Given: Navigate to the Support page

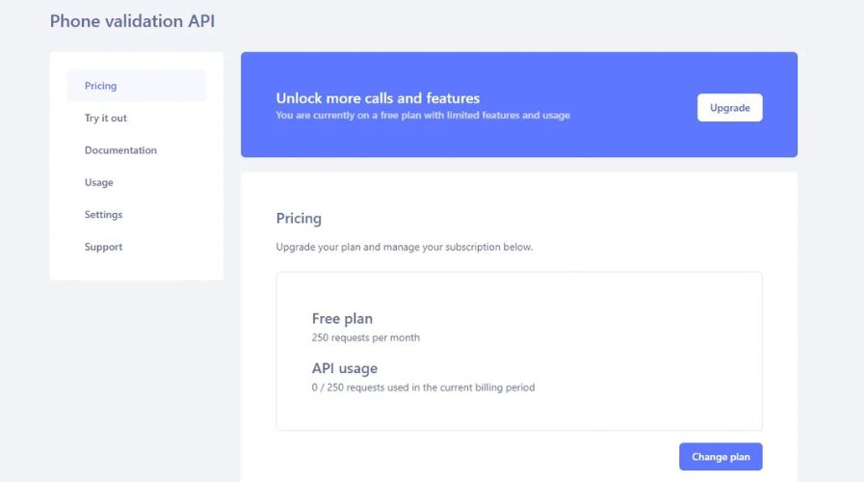Looking at the screenshot, I should (x=103, y=247).
